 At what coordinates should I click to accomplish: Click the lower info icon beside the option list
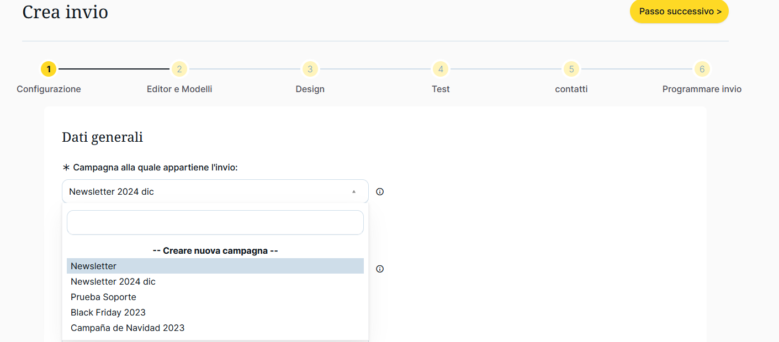(380, 269)
